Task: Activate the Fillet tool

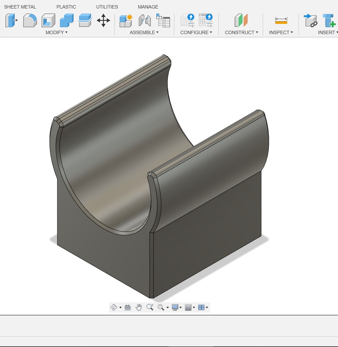Action: 30,20
